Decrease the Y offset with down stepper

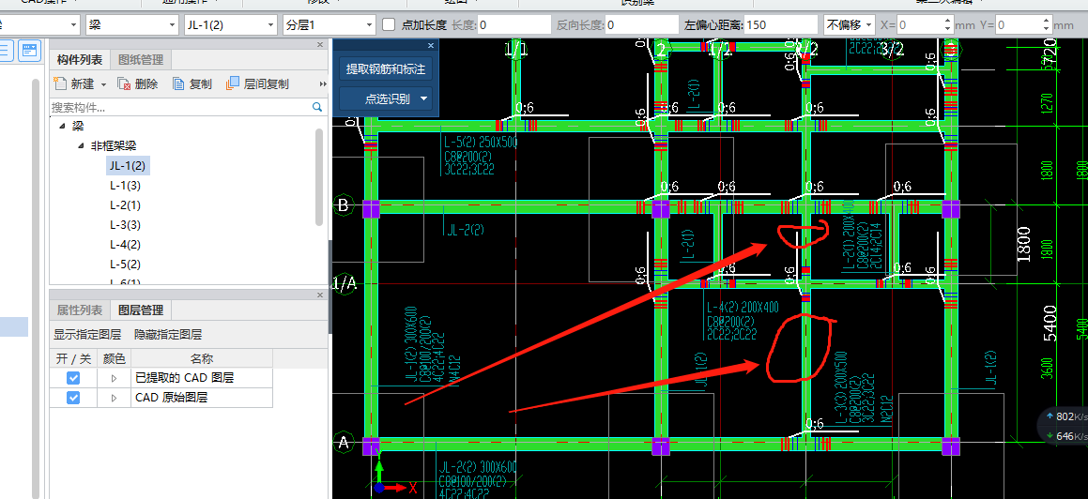coord(1046,29)
